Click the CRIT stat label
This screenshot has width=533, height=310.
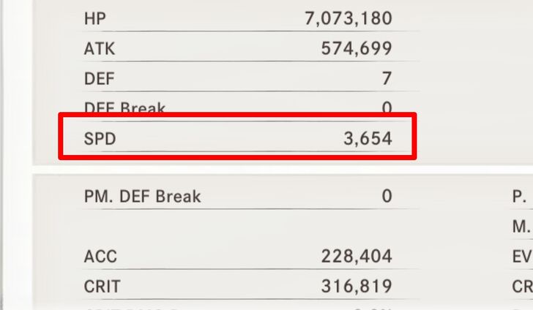(x=103, y=286)
